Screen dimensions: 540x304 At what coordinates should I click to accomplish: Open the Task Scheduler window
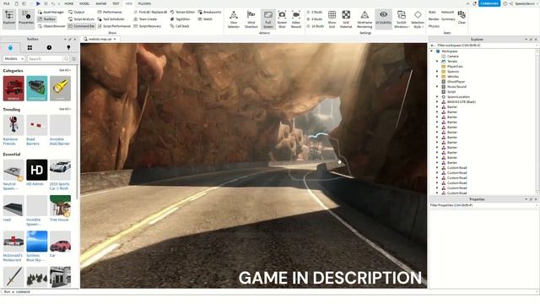[111, 19]
